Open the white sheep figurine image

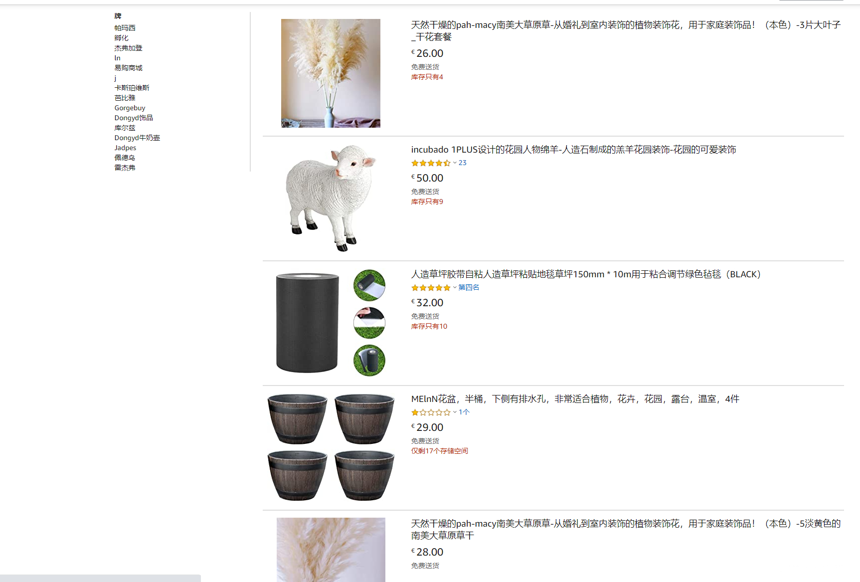click(331, 198)
